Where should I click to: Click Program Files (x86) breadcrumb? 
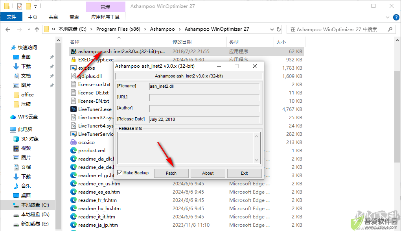[x=118, y=29]
